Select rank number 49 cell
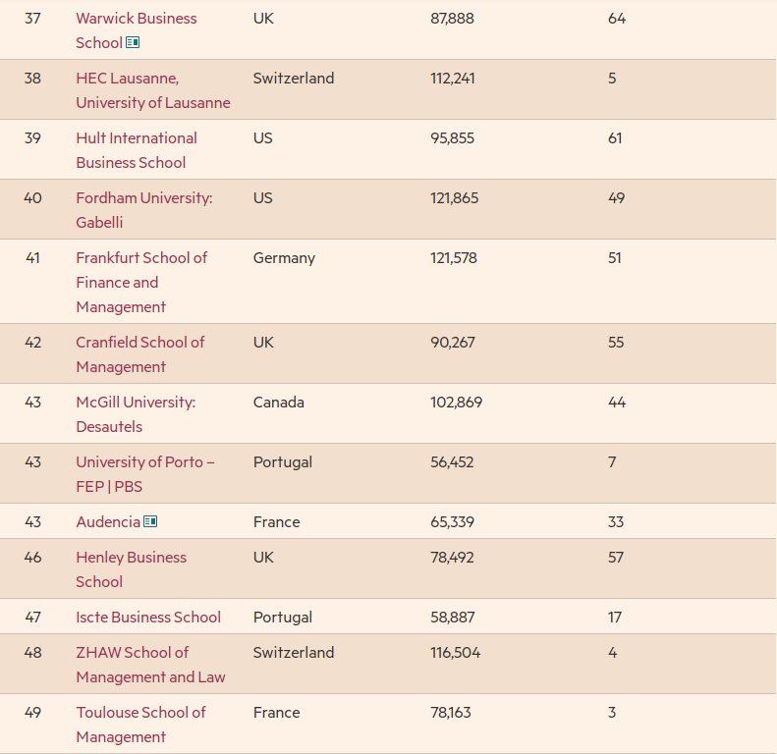The width and height of the screenshot is (777, 754). click(x=32, y=713)
